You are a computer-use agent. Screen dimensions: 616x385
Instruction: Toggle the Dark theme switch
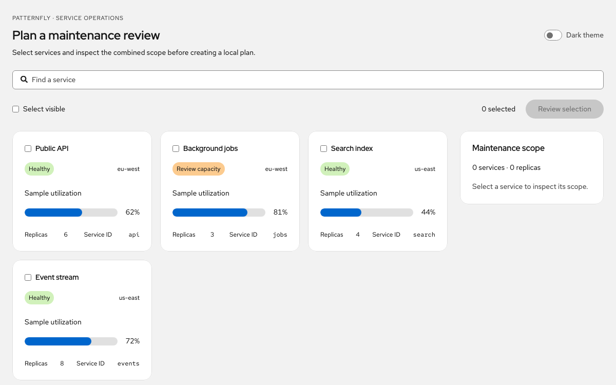click(553, 35)
